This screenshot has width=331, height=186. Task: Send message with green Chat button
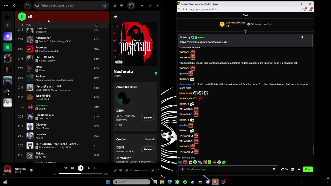[308, 169]
